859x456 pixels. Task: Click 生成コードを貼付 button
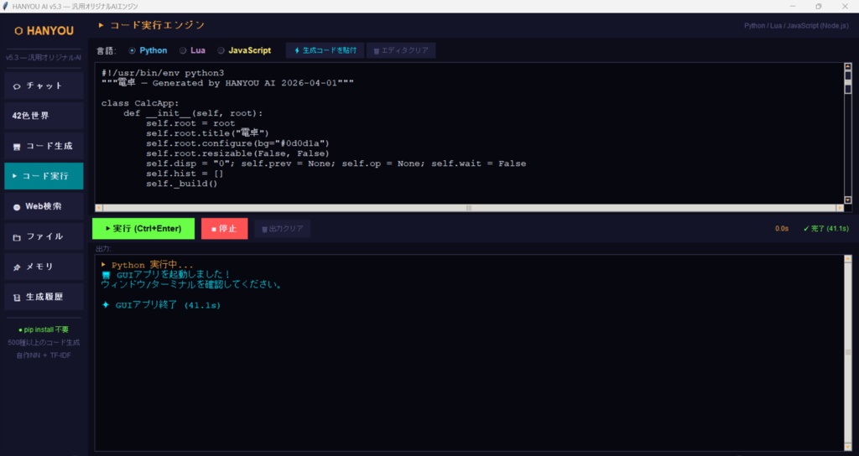click(325, 50)
